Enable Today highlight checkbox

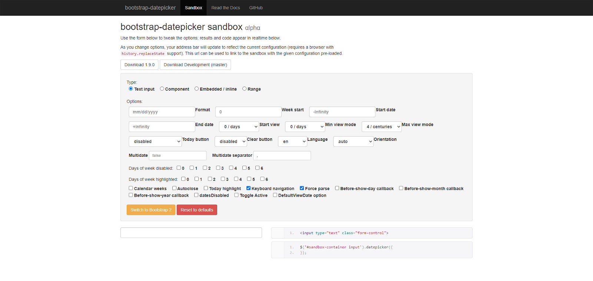206,188
